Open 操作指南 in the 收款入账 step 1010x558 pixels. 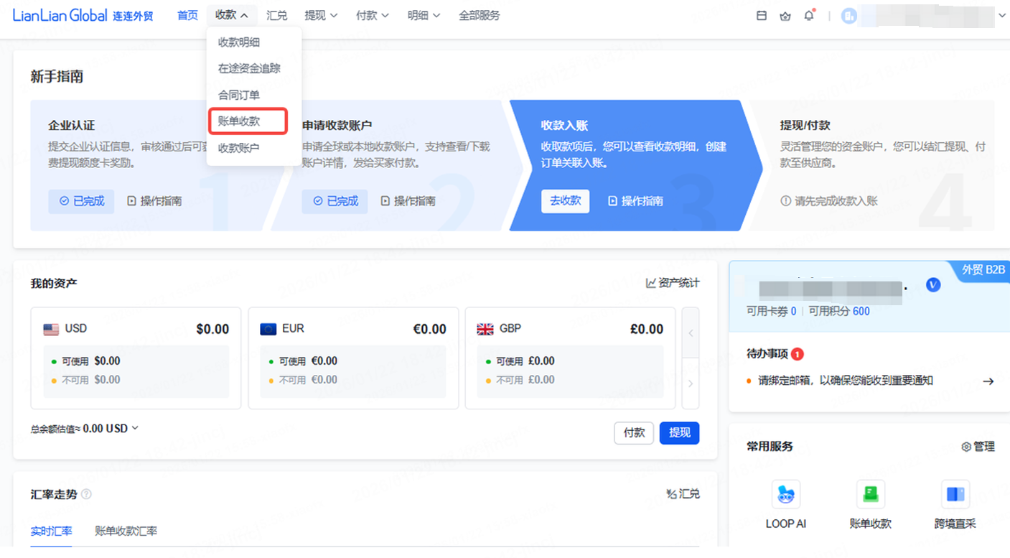tap(635, 201)
